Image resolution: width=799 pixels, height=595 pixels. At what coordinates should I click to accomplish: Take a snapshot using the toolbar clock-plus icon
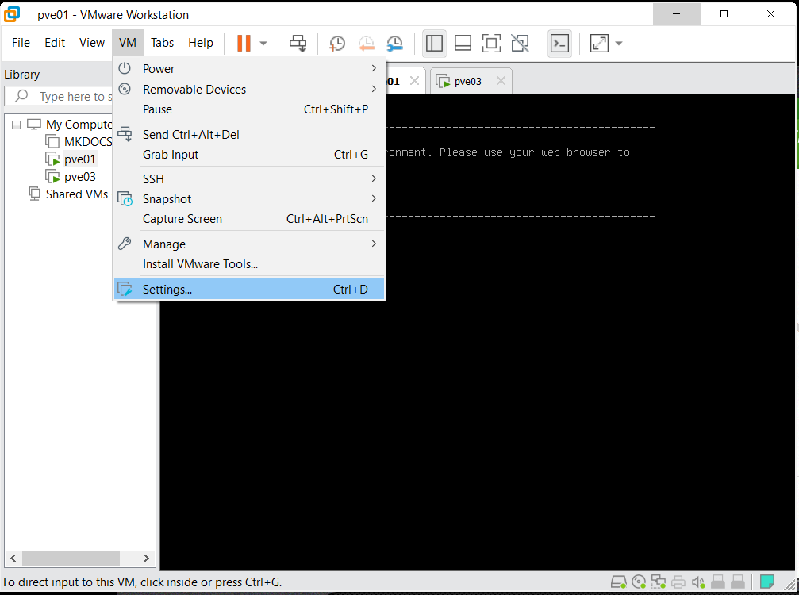click(337, 44)
